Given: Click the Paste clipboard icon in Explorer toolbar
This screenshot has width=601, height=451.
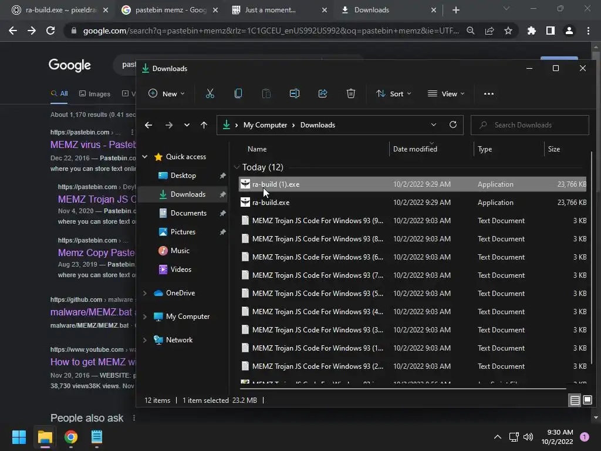Looking at the screenshot, I should [266, 93].
